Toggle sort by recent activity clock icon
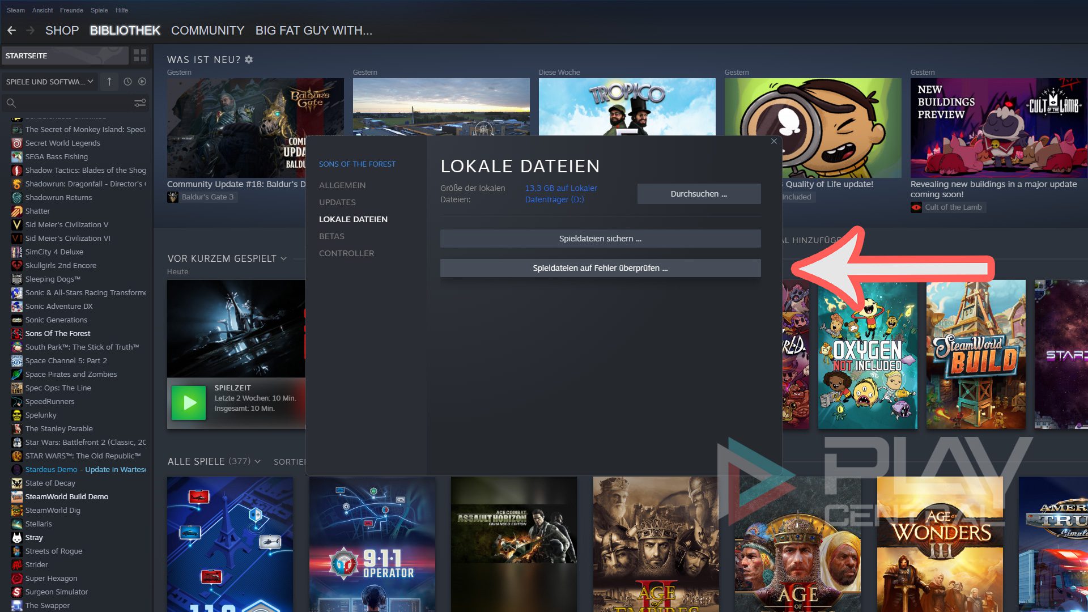 tap(127, 82)
